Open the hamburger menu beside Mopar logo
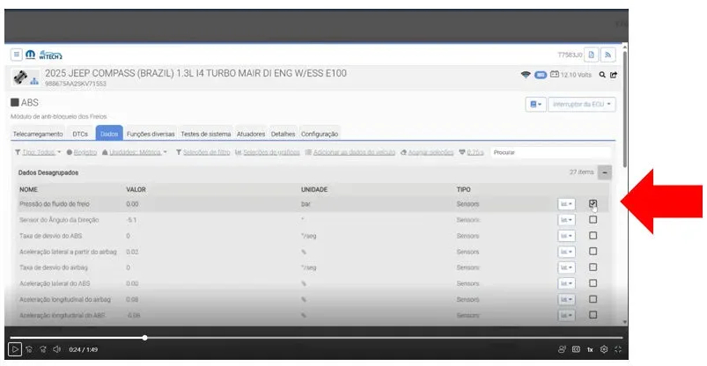This screenshot has width=707, height=366. (x=16, y=55)
